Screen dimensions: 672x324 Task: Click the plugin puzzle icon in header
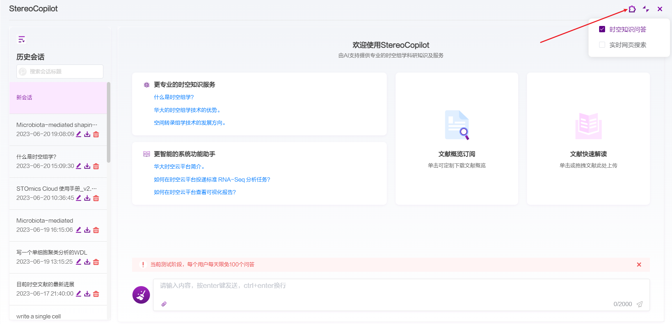(x=632, y=9)
